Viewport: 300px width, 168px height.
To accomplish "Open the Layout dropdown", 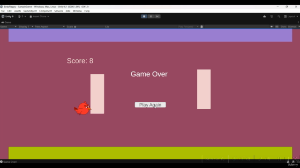I will (x=291, y=17).
